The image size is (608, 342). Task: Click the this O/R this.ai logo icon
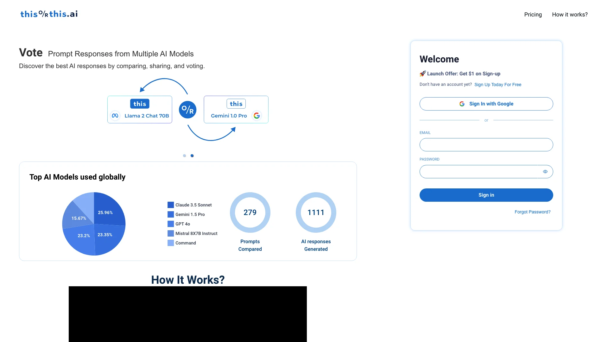click(49, 14)
